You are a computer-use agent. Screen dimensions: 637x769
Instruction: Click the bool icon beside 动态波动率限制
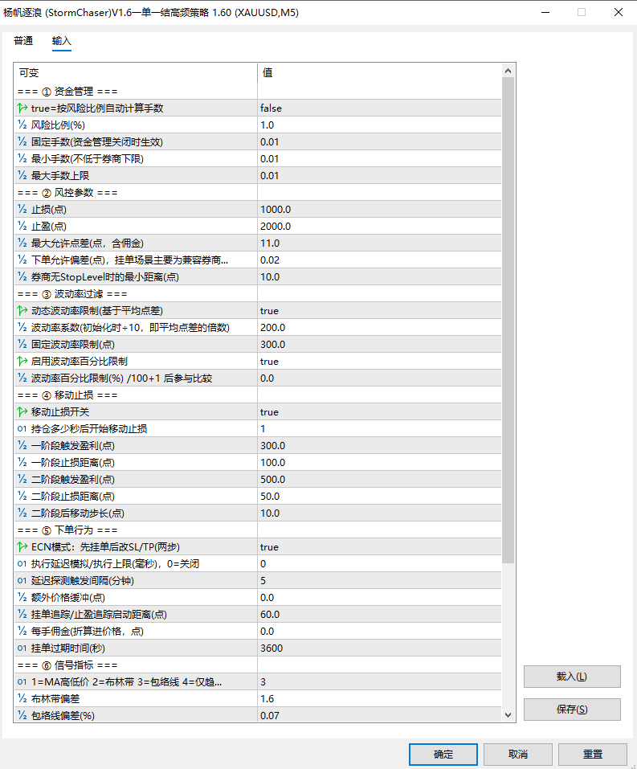pyautogui.click(x=22, y=310)
